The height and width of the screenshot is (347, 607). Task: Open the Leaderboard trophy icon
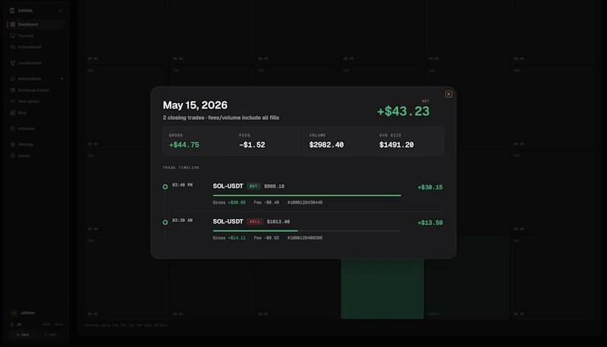coord(12,63)
